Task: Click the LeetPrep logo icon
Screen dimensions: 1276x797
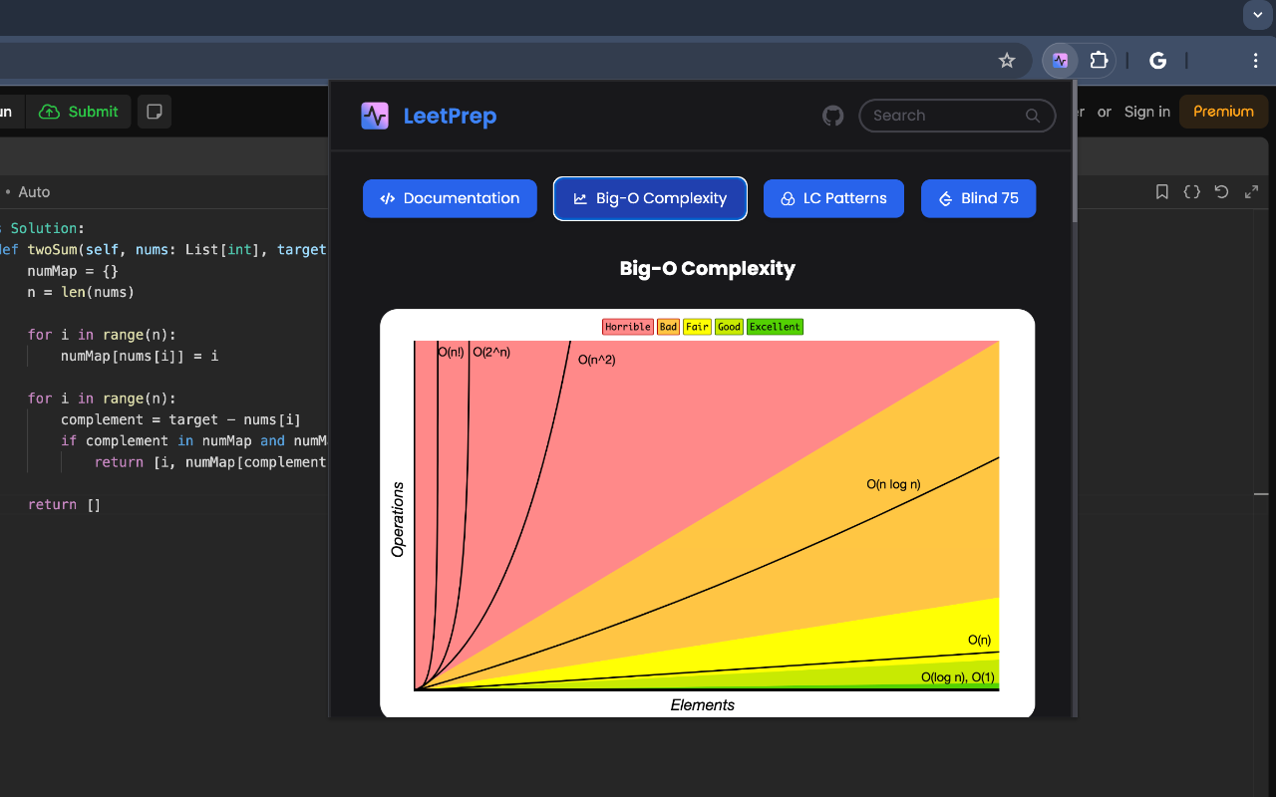Action: click(375, 116)
